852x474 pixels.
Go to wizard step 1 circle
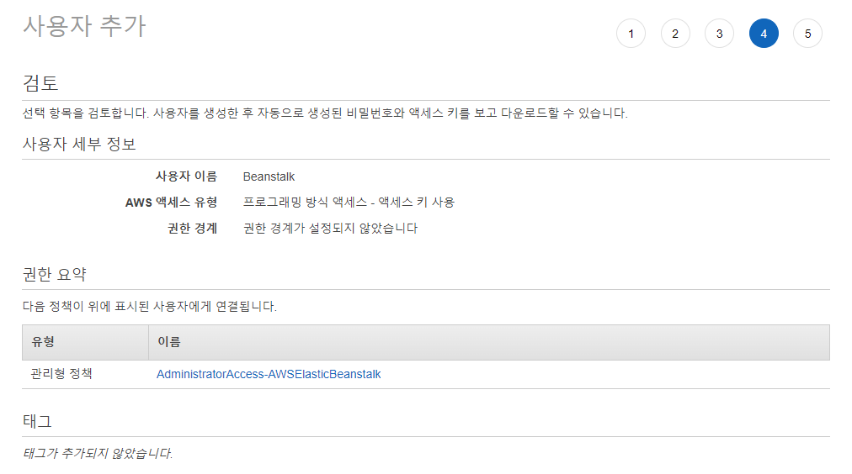[x=631, y=34]
